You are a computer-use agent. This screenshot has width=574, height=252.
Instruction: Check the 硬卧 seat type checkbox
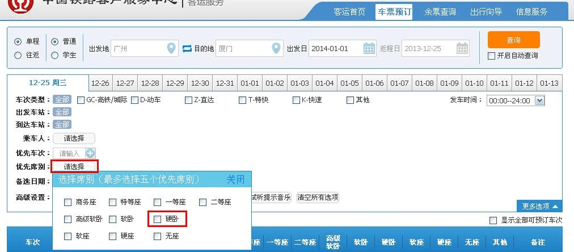(158, 219)
